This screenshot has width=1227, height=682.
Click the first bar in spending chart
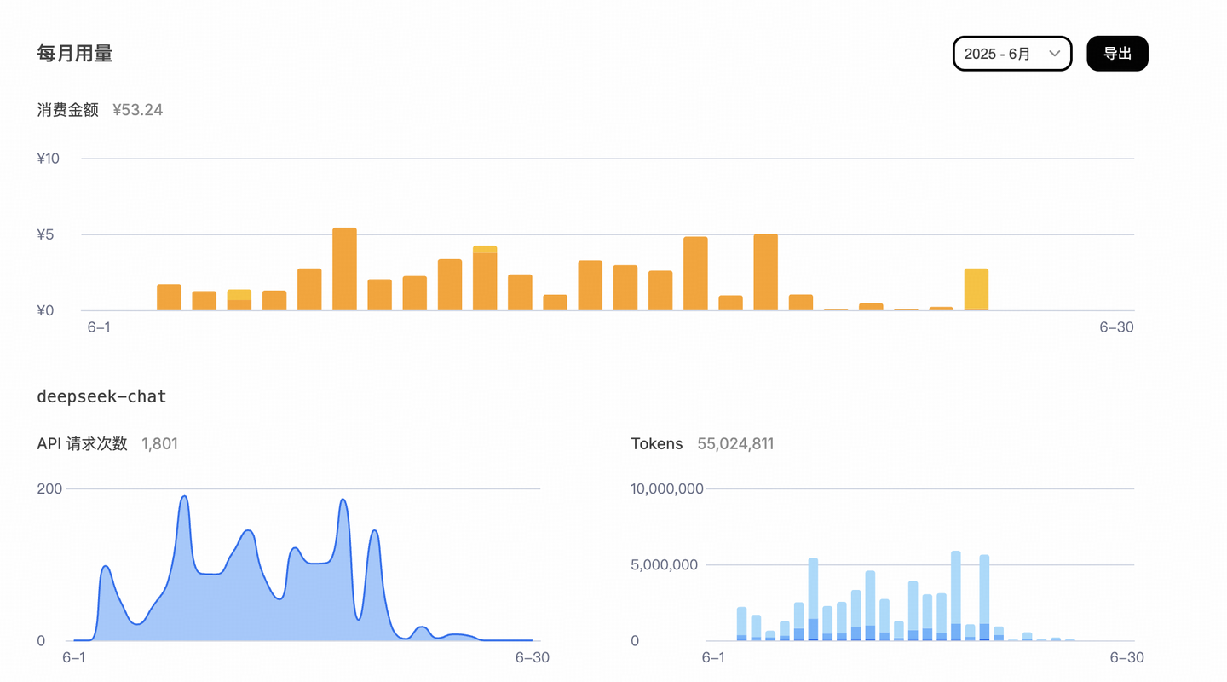pyautogui.click(x=169, y=298)
